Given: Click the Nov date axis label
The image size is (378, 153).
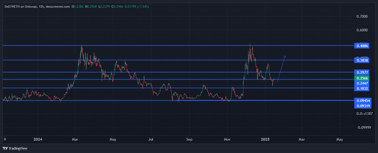Looking at the screenshot, I should tap(227, 139).
